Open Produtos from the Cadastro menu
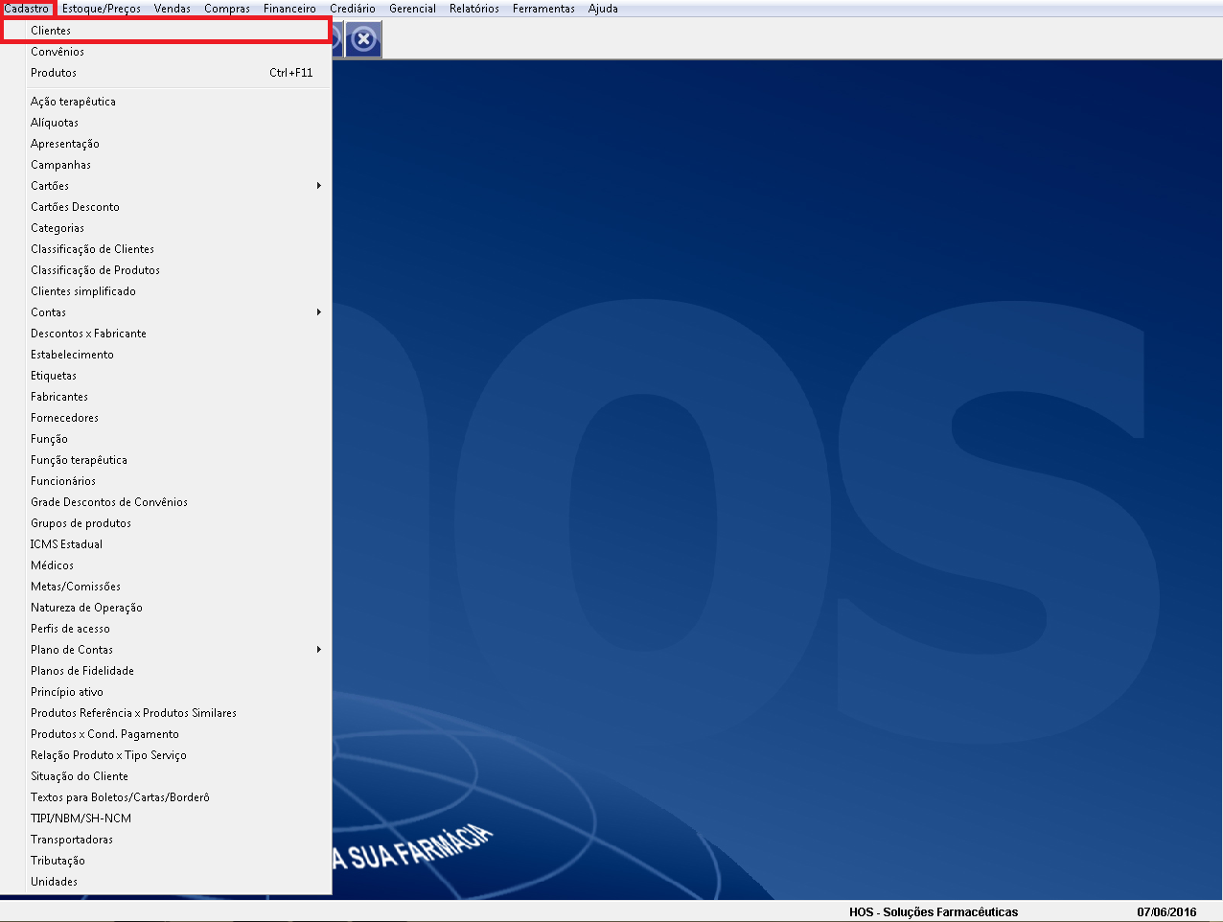Image resolution: width=1223 pixels, height=922 pixels. tap(54, 73)
